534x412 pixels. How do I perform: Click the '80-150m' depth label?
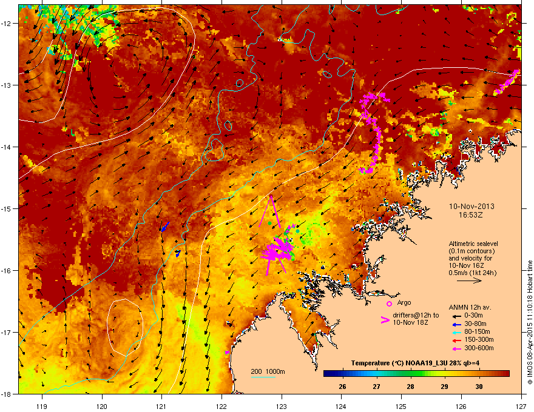click(x=477, y=332)
